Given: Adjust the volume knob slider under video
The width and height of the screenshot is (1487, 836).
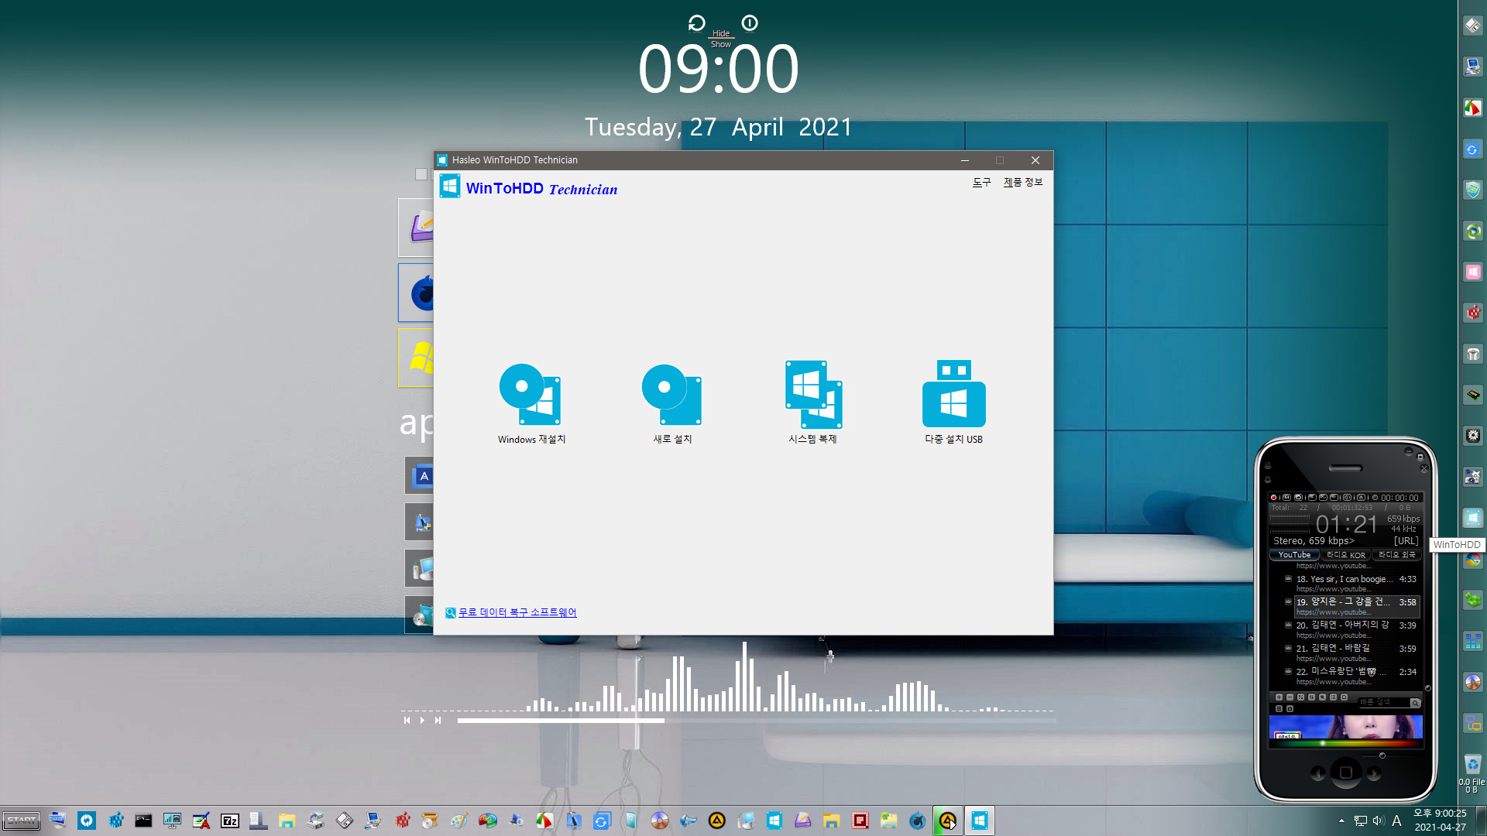Looking at the screenshot, I should pos(1382,755).
